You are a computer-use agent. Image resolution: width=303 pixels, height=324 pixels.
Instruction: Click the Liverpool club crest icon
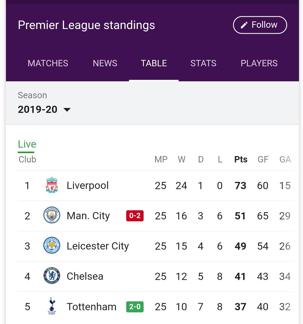[x=52, y=185]
